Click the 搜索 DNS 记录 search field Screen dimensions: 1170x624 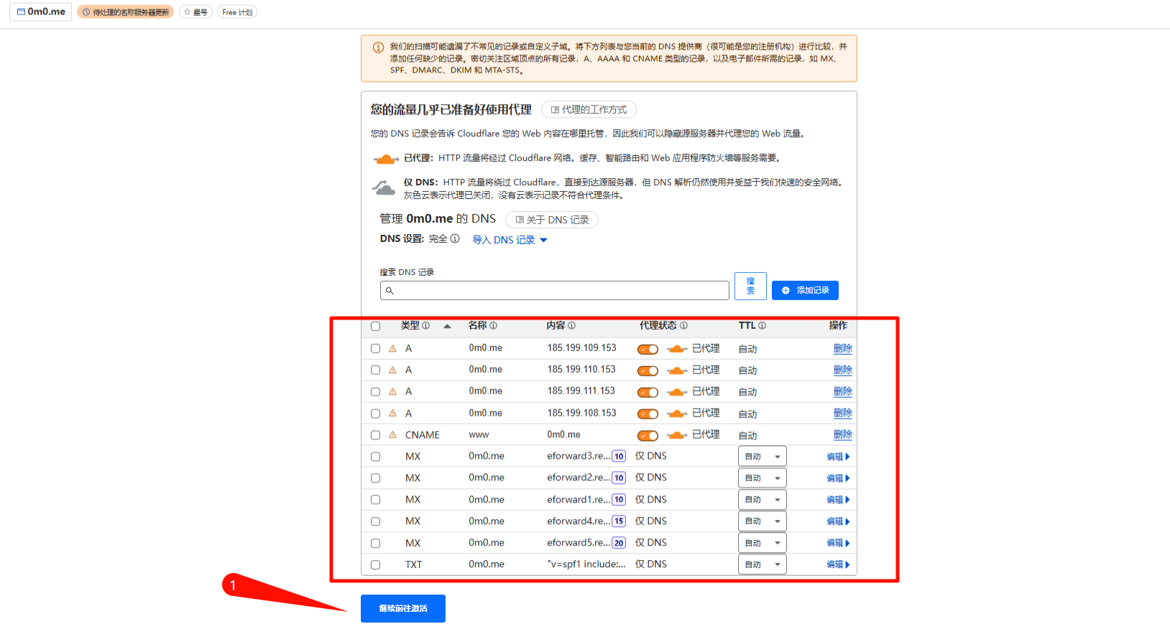click(554, 290)
